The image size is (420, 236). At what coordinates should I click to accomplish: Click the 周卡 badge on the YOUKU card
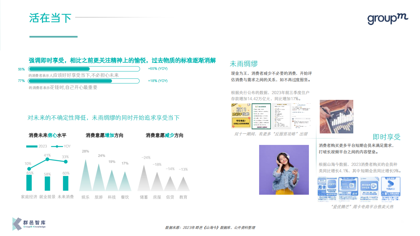coord(385,193)
